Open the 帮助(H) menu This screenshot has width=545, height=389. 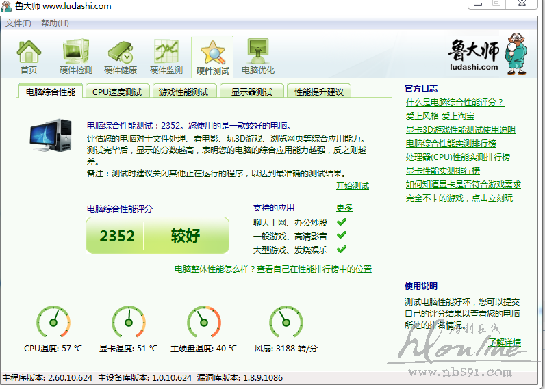point(55,23)
